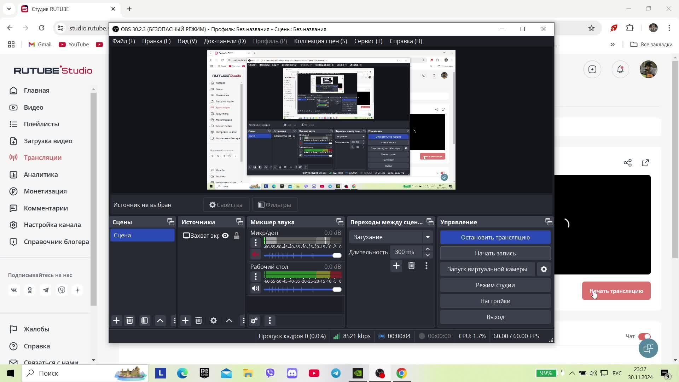Open stream in new window icon

click(645, 163)
